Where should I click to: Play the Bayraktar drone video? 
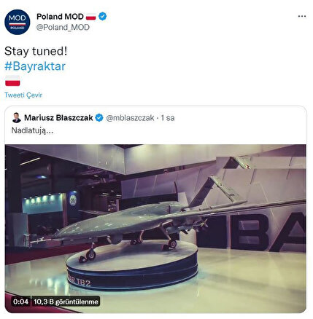click(155, 229)
